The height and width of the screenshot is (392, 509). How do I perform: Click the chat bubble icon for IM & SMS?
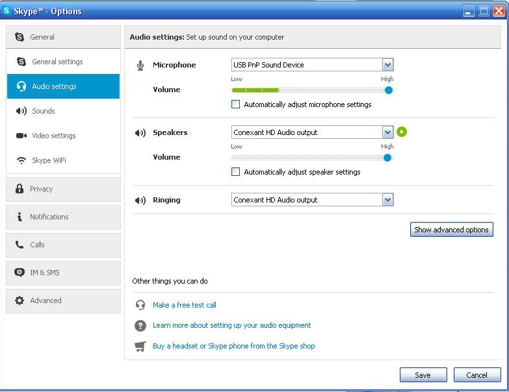click(20, 273)
